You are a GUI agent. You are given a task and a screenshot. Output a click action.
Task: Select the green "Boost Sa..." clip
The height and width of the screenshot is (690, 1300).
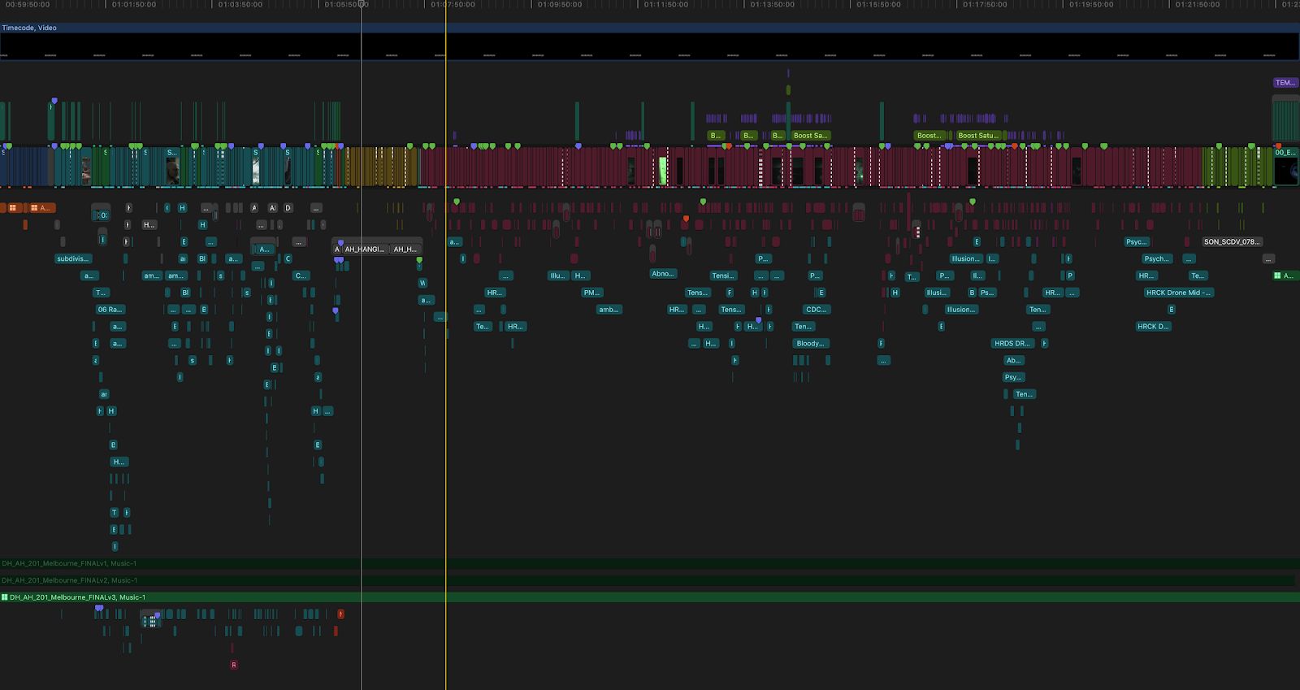click(x=810, y=136)
